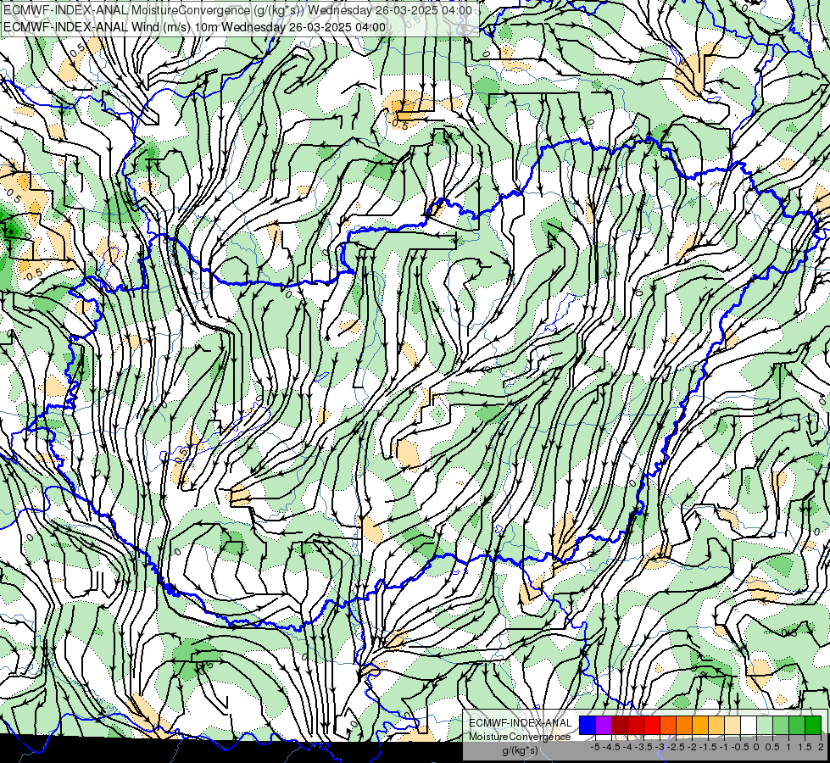Click the '-4.5' legend tick label

(611, 747)
